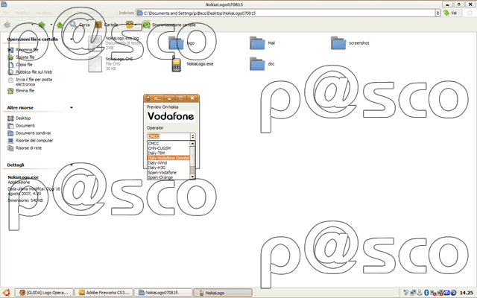Click Sincronizzazione cartella toolbar button
477x298 pixels.
169,25
